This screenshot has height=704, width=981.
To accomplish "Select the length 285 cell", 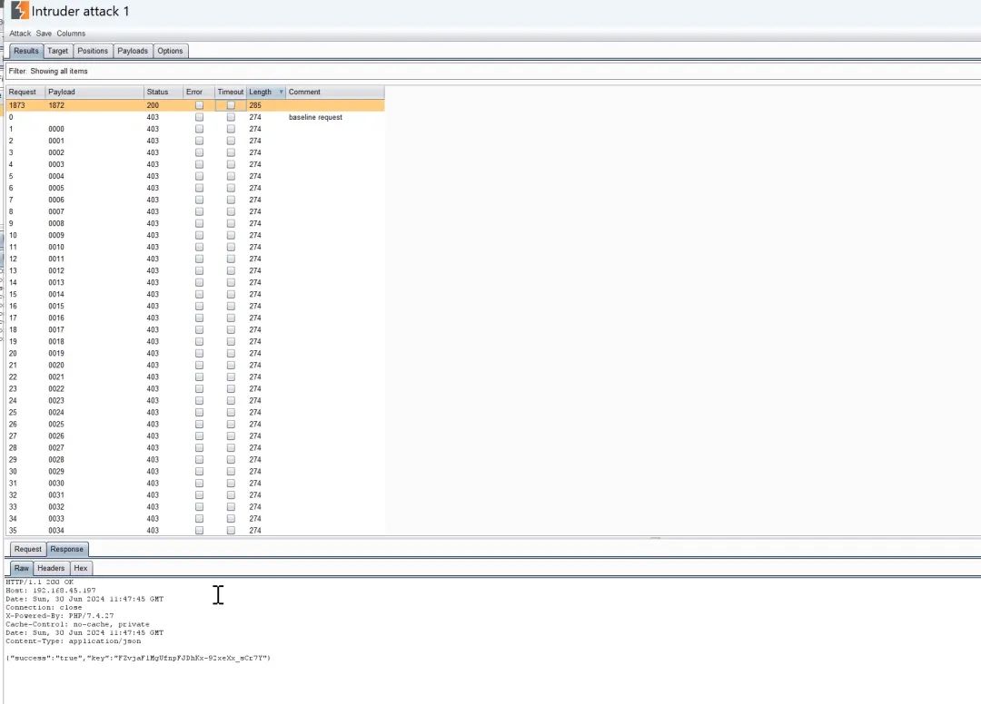I will tap(255, 105).
